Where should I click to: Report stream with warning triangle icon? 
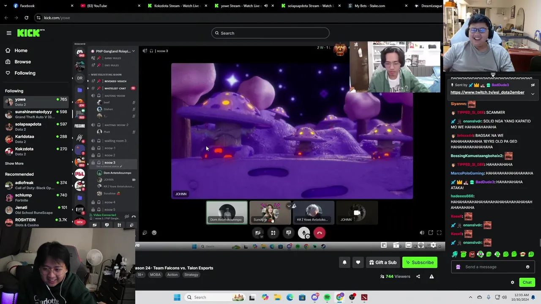(x=432, y=277)
